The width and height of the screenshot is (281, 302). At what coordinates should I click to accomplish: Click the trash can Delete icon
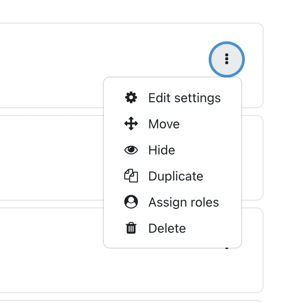(x=131, y=228)
